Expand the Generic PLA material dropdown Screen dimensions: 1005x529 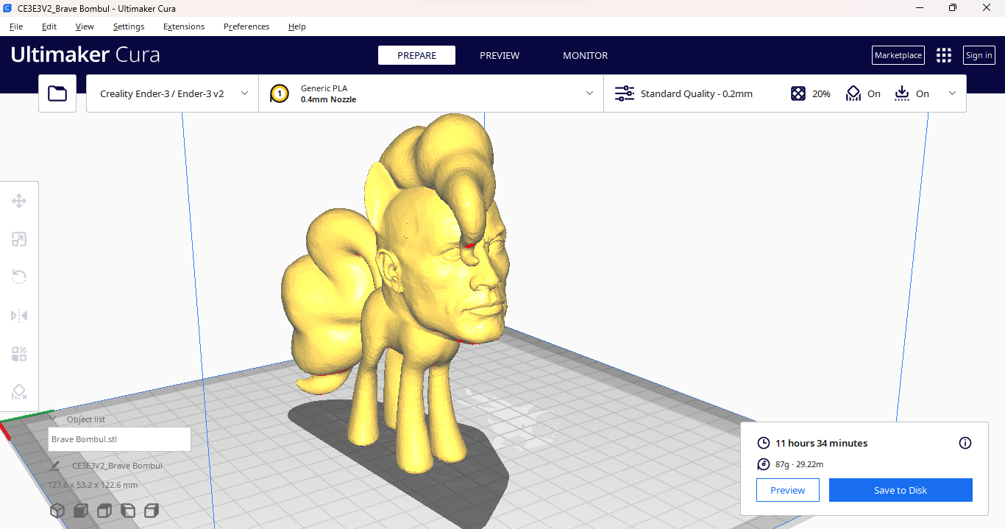[589, 93]
